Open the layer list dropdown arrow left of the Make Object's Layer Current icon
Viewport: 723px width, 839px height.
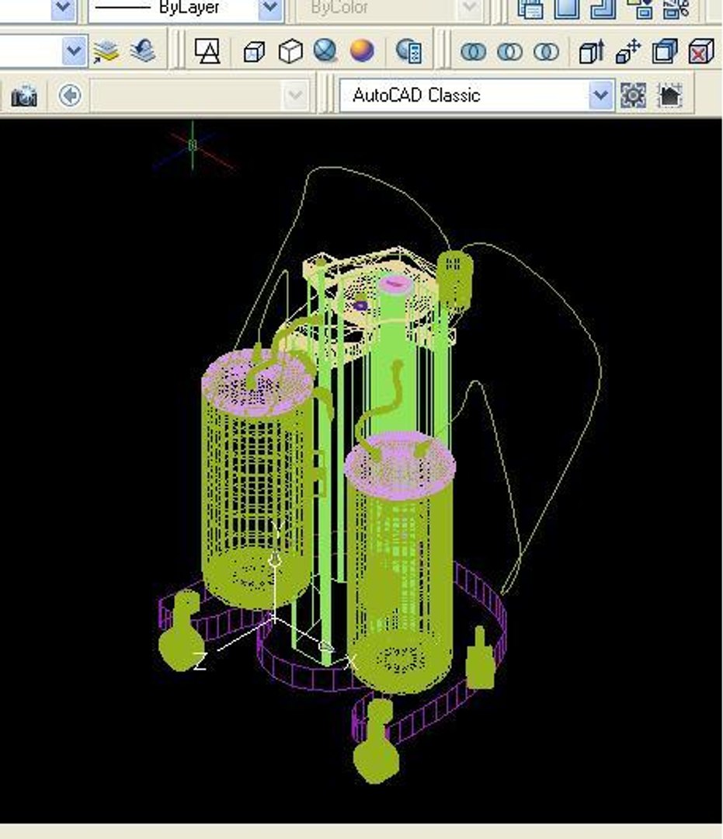[74, 51]
